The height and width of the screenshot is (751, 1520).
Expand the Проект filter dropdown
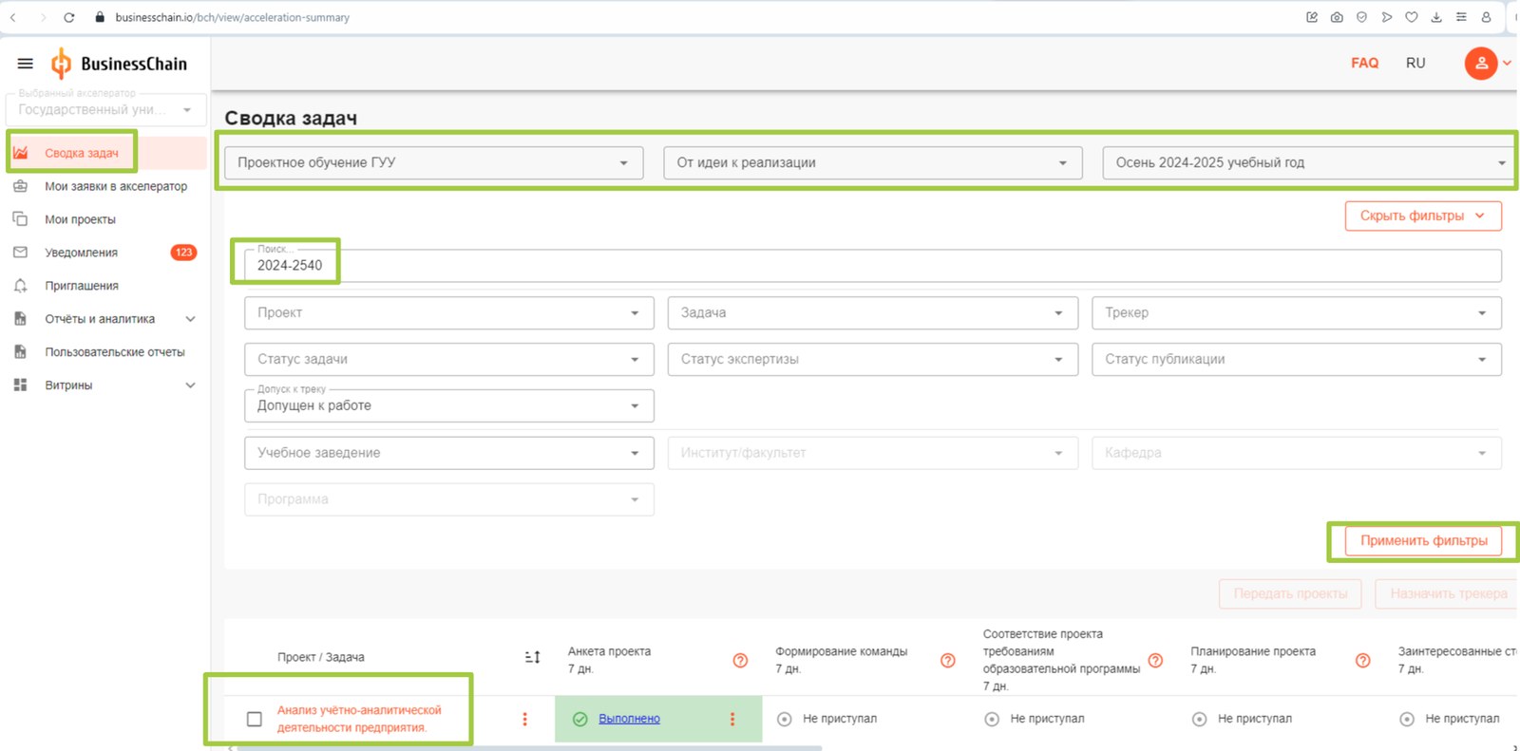coord(448,312)
